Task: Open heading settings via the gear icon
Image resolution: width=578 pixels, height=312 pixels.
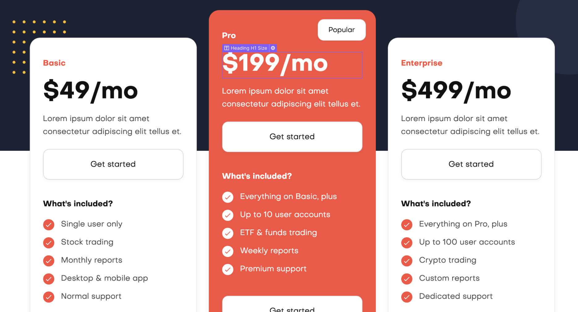Action: click(273, 48)
